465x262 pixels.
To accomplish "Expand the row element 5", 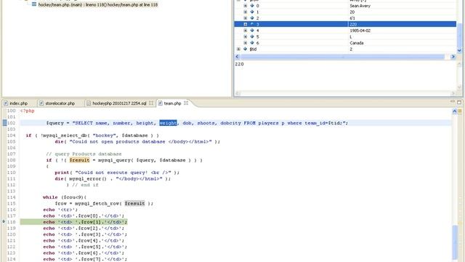I will 246,36.
